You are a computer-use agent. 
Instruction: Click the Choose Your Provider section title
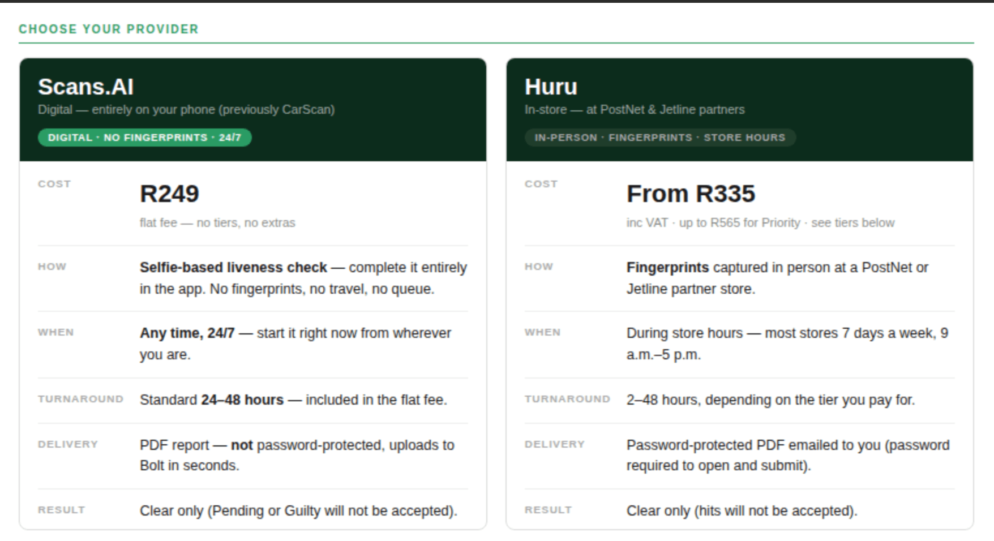tap(109, 29)
